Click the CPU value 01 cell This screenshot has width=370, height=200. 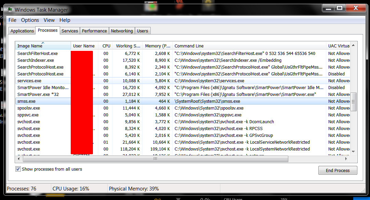[x=106, y=142]
